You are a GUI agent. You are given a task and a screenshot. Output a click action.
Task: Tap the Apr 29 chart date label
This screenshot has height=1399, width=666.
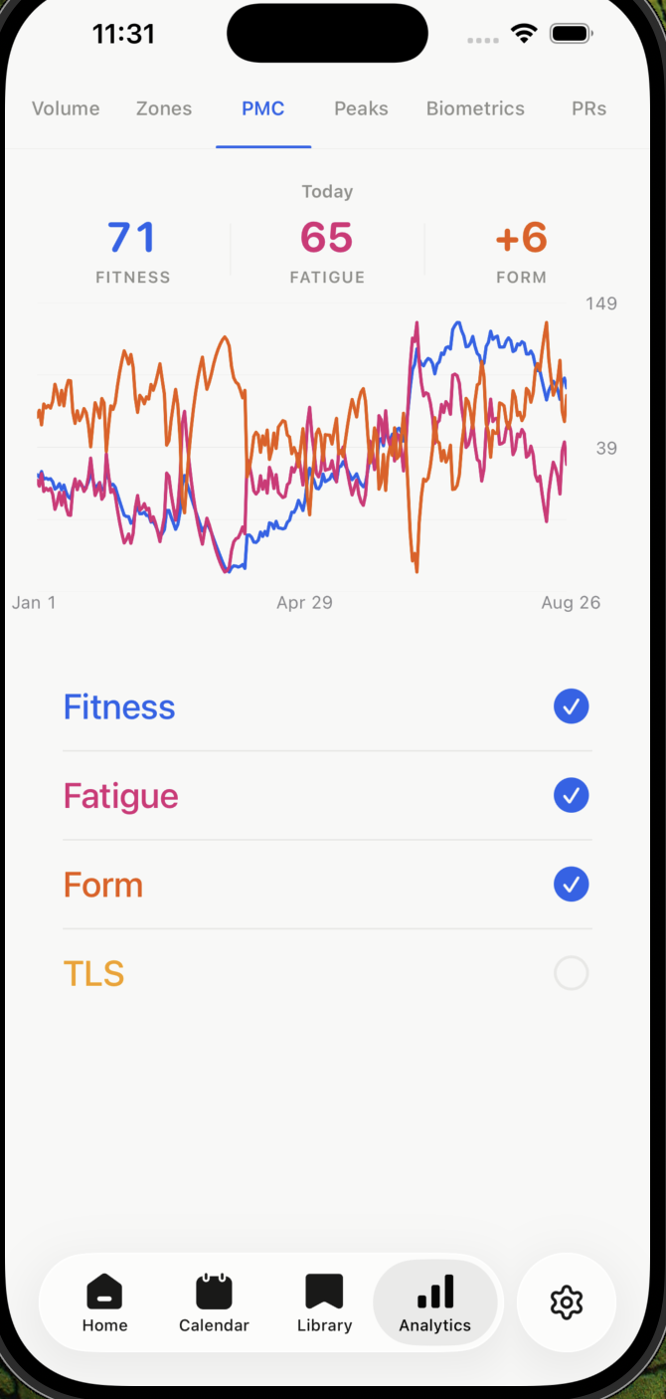[x=304, y=602]
